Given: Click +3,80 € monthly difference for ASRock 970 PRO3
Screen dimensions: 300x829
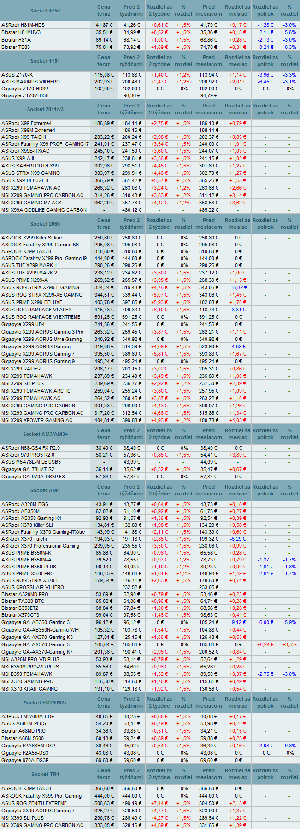Looking at the screenshot, I should pyautogui.click(x=237, y=455).
